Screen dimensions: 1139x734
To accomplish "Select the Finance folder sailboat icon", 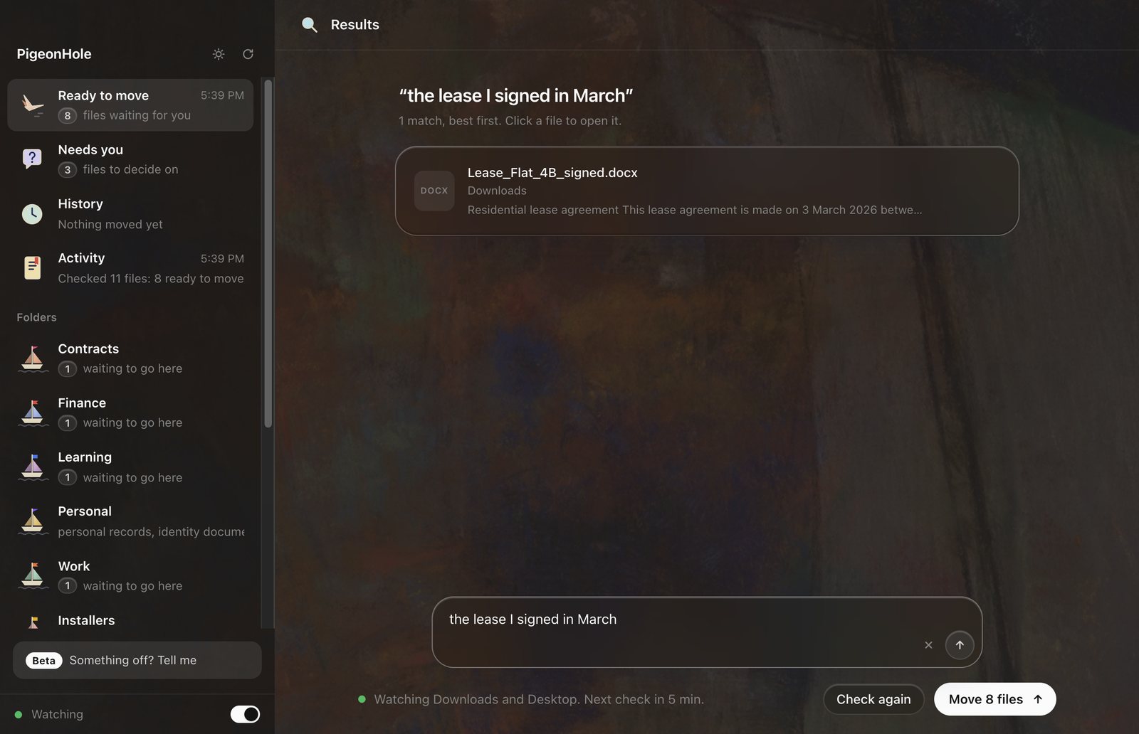I will click(x=33, y=413).
